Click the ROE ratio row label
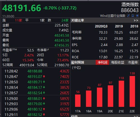The image size is (140, 117). (75, 57)
